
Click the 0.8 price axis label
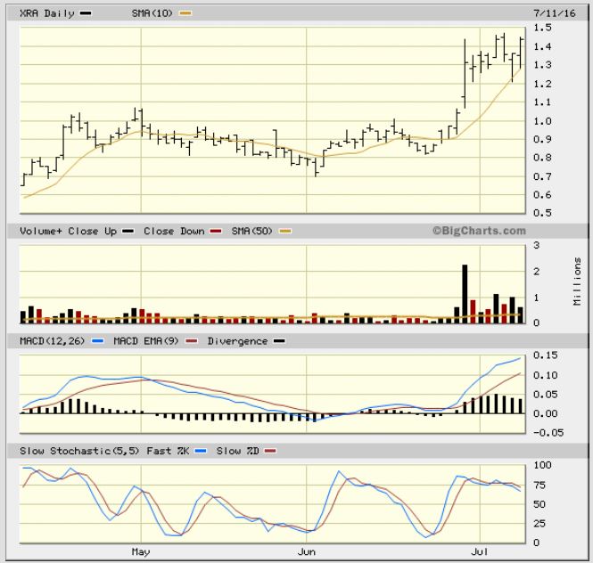(542, 158)
